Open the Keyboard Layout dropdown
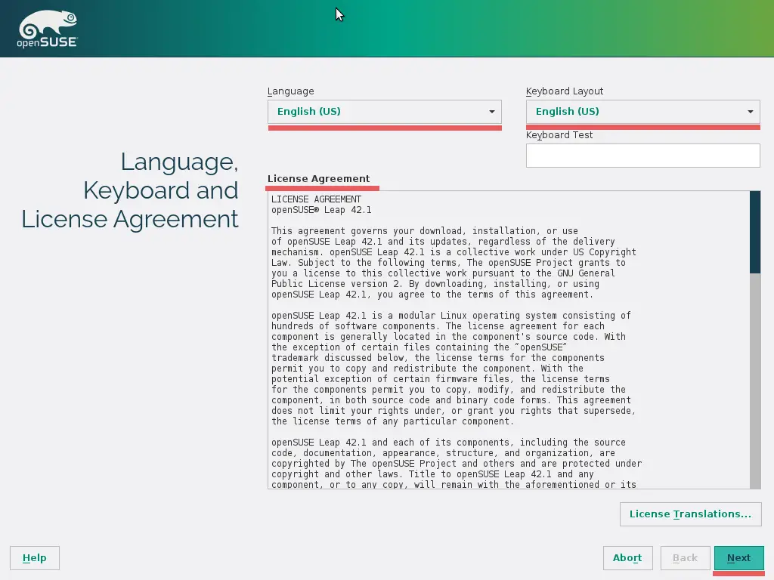Image resolution: width=774 pixels, height=580 pixels. click(x=642, y=112)
